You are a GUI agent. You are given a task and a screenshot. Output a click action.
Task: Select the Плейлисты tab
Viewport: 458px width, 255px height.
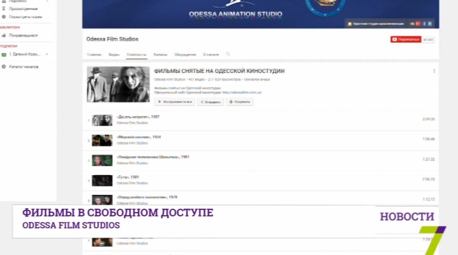(137, 55)
